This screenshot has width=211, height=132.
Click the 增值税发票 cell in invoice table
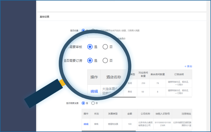(x=113, y=124)
